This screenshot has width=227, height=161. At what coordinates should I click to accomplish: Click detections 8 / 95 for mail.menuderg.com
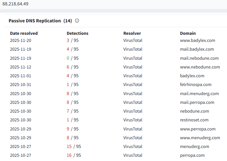[x=73, y=94]
